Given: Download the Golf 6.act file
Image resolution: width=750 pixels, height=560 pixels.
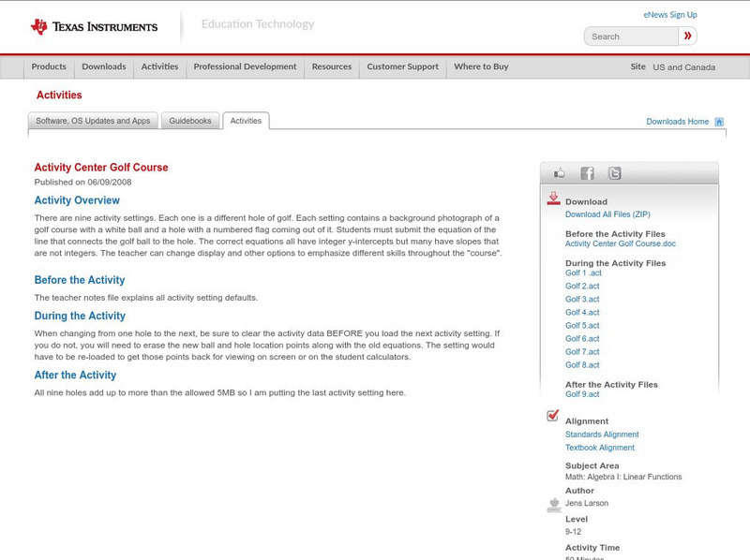Looking at the screenshot, I should tap(582, 339).
